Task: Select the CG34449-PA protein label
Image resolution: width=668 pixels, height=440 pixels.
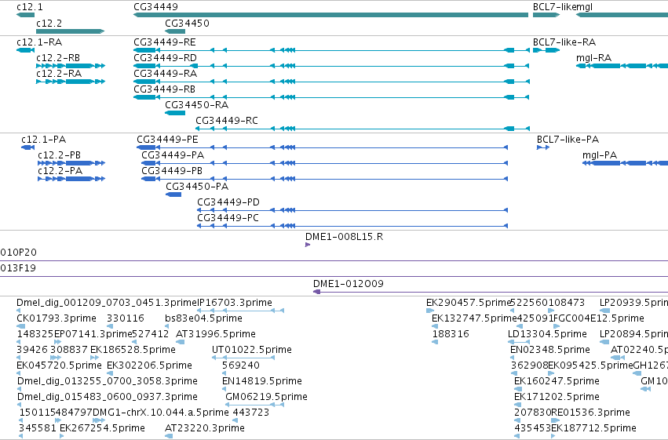Action: pyautogui.click(x=173, y=155)
